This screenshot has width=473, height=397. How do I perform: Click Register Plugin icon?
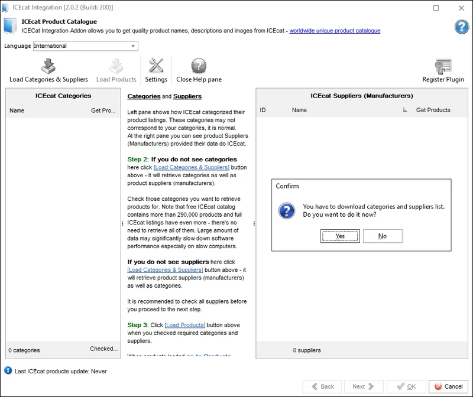click(x=443, y=66)
